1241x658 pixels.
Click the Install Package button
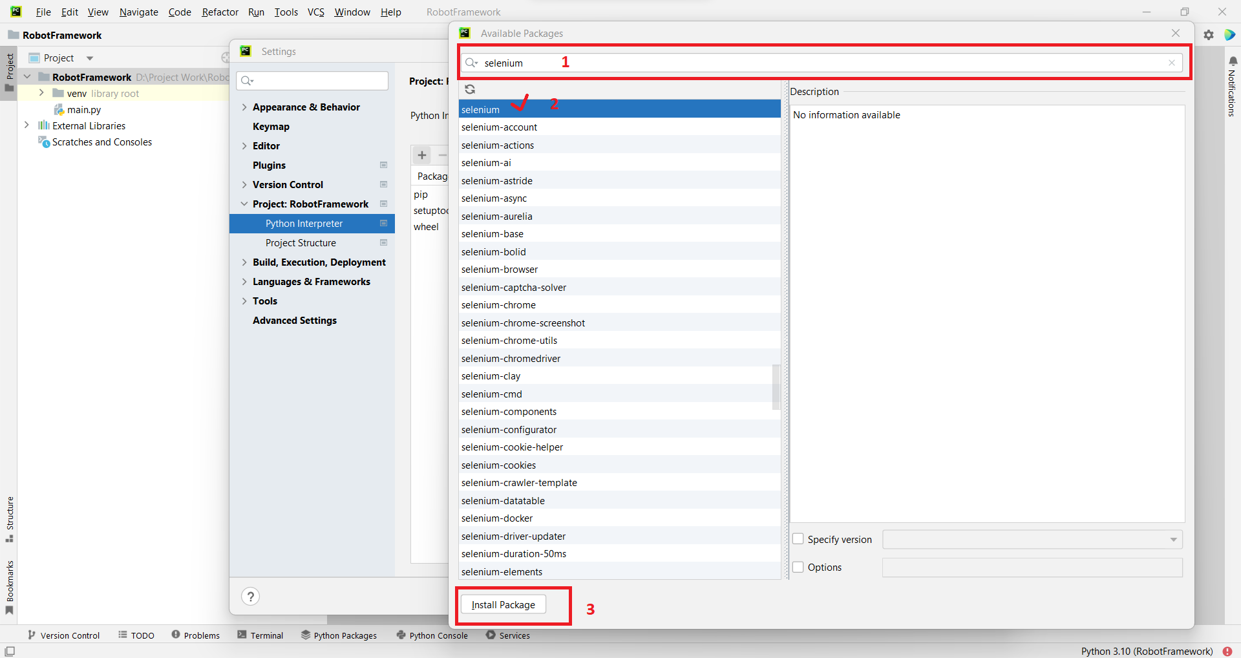pos(503,605)
